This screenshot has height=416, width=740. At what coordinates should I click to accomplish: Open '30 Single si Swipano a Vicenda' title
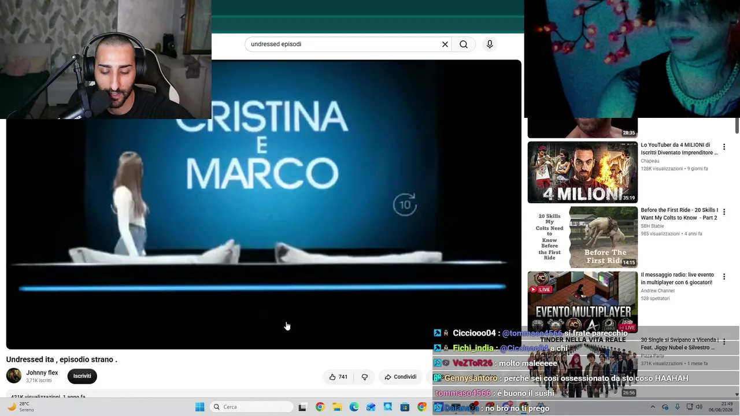click(679, 343)
